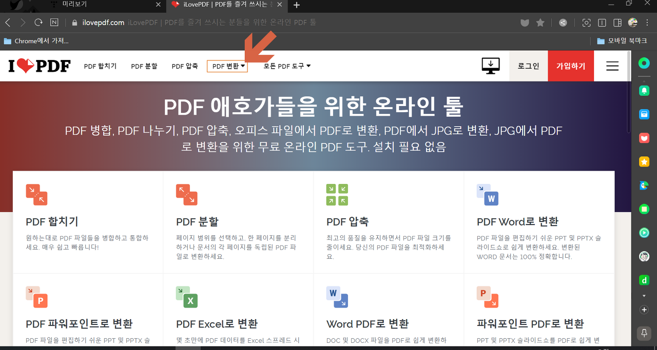
Task: Click the Whale icon in address bar
Action: point(525,23)
